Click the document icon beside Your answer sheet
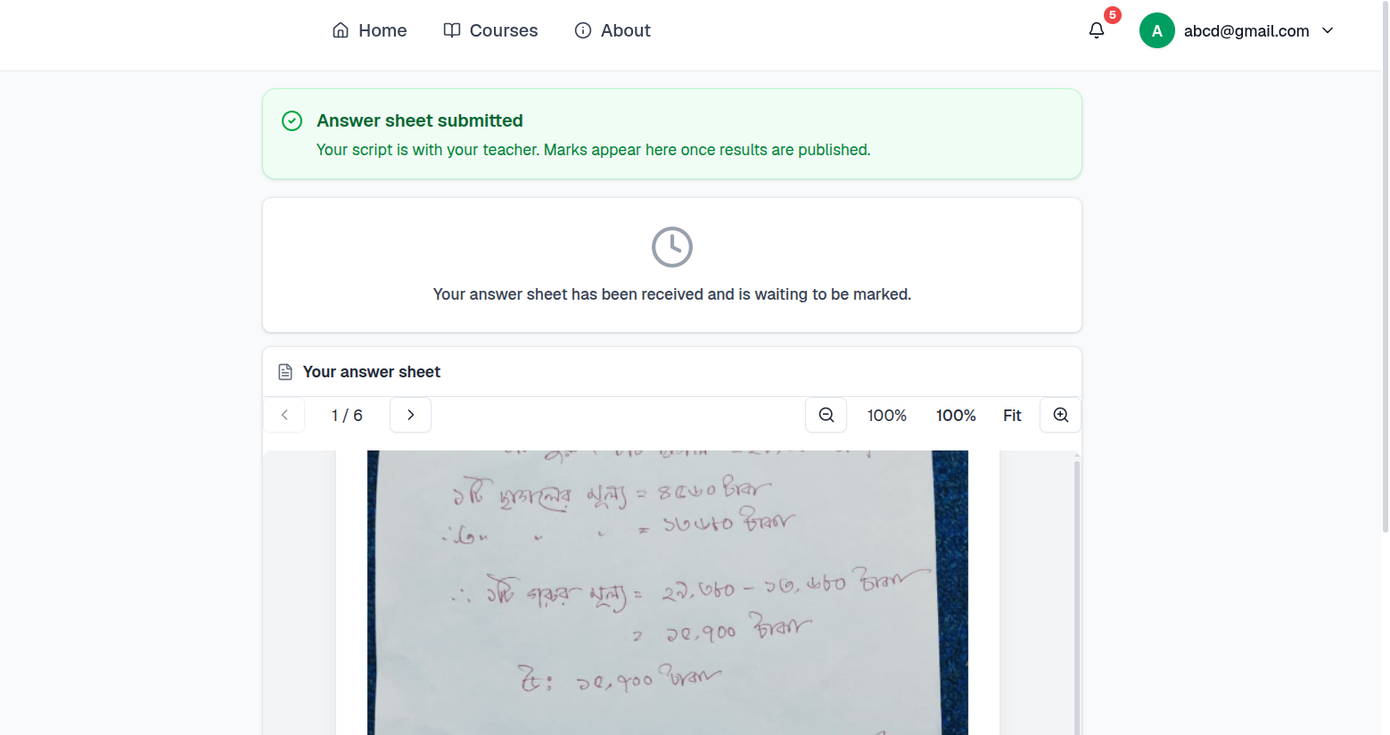This screenshot has width=1390, height=735. click(285, 372)
